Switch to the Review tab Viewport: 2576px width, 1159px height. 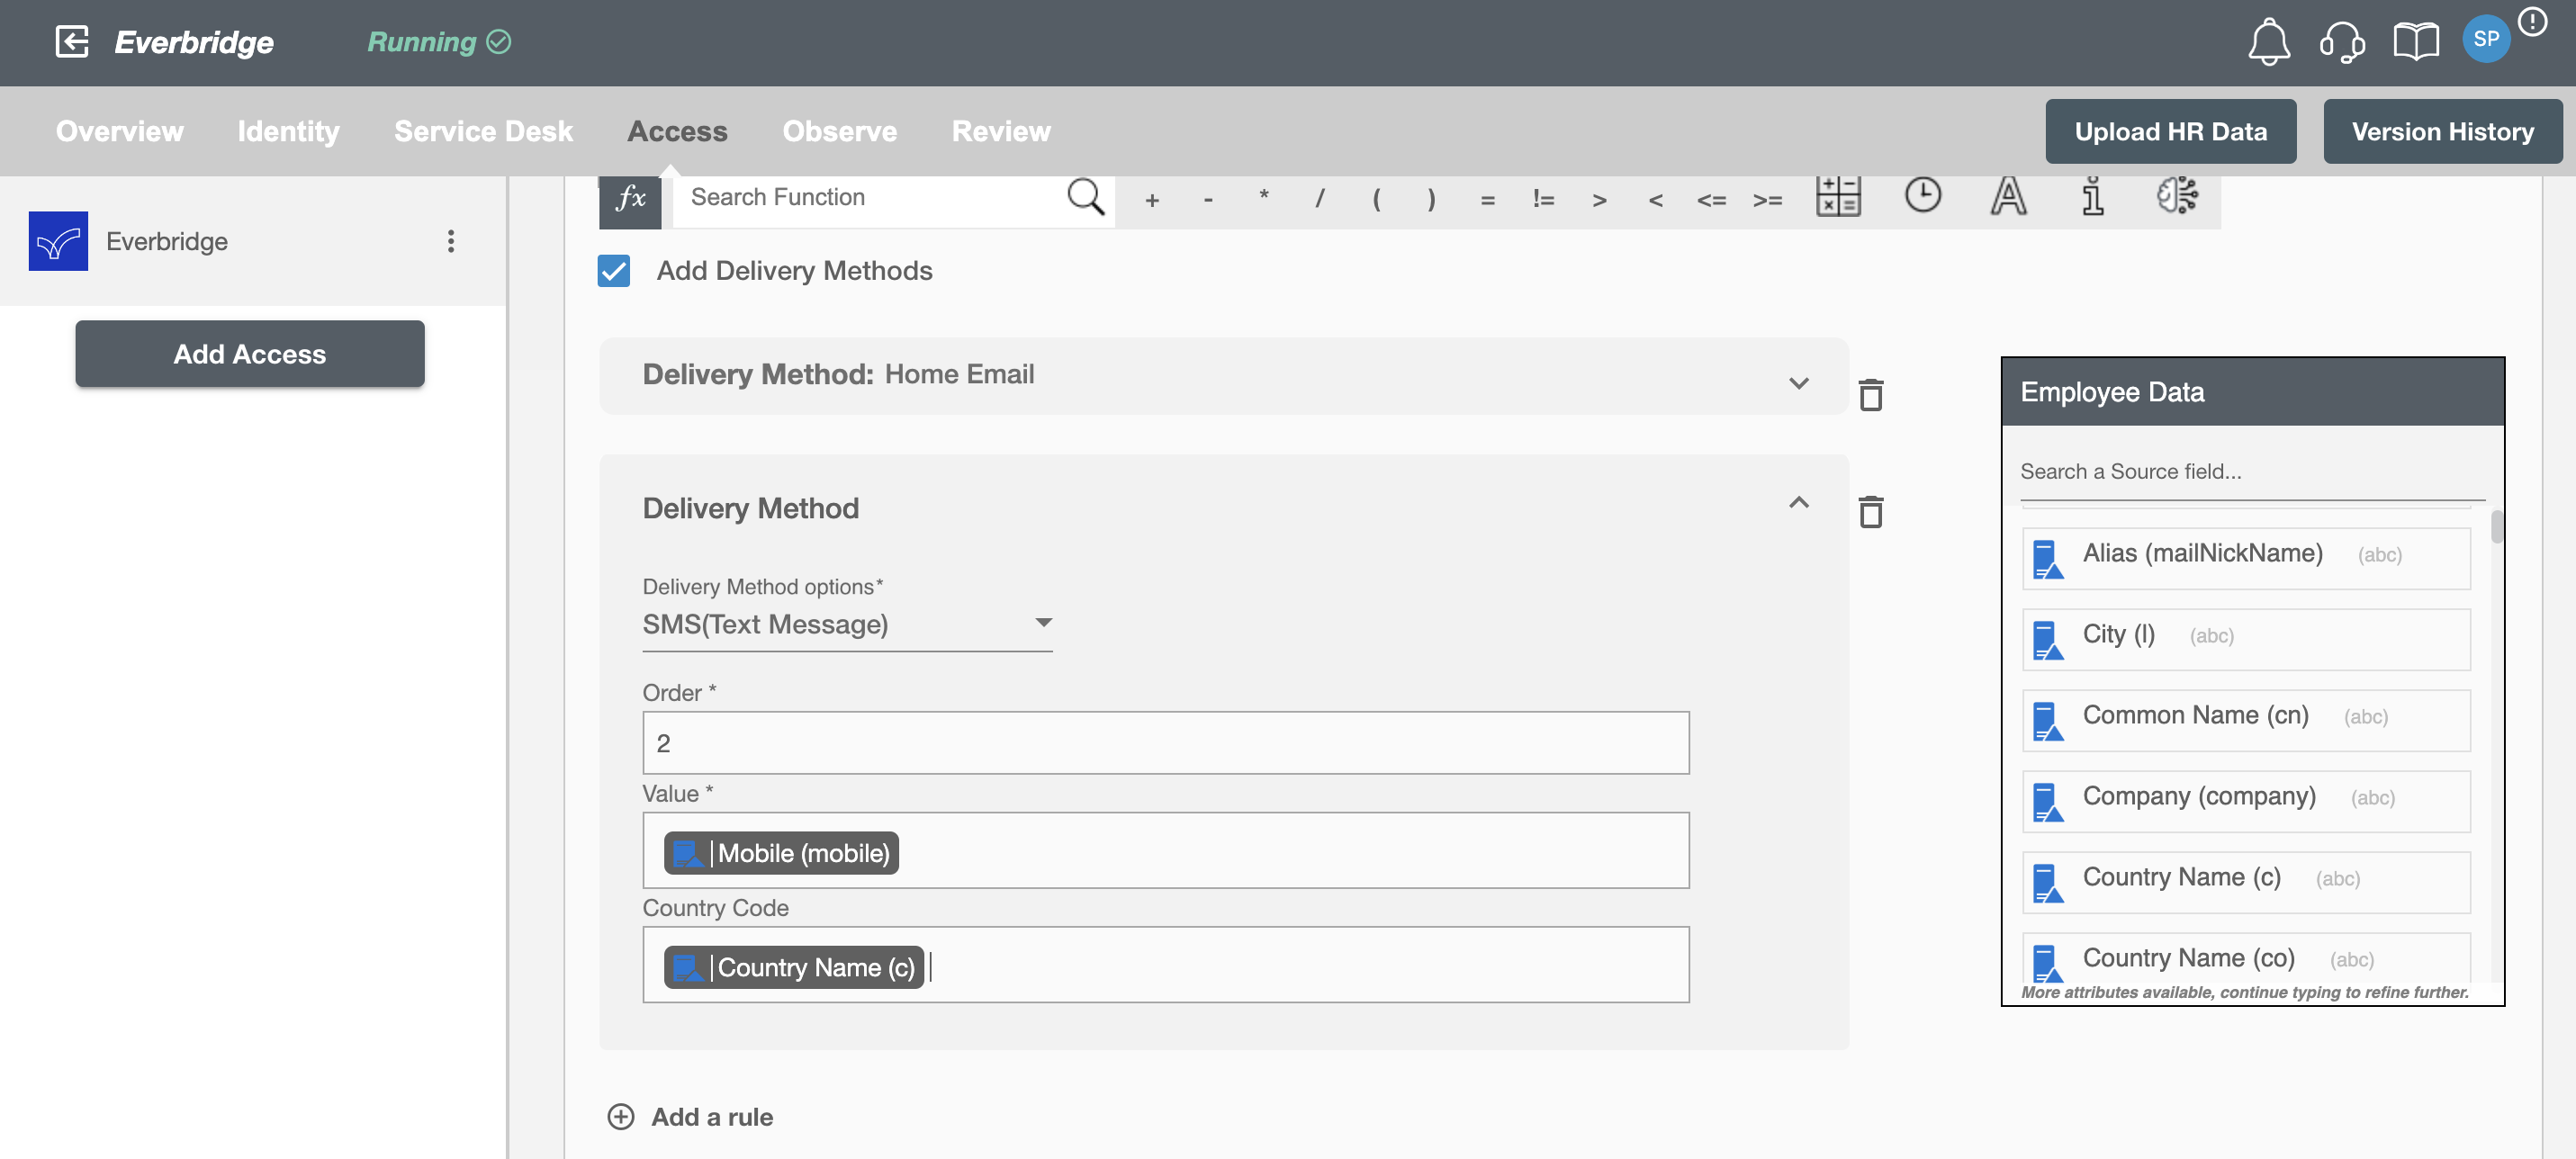pos(1001,130)
